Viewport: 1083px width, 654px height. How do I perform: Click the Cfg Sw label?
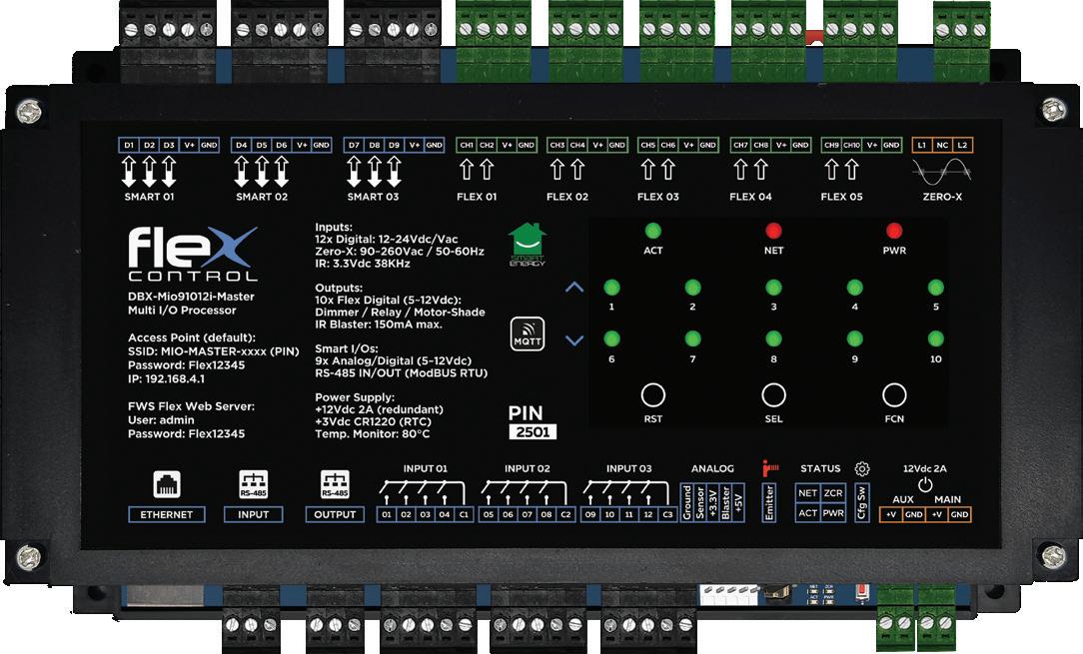tap(861, 502)
